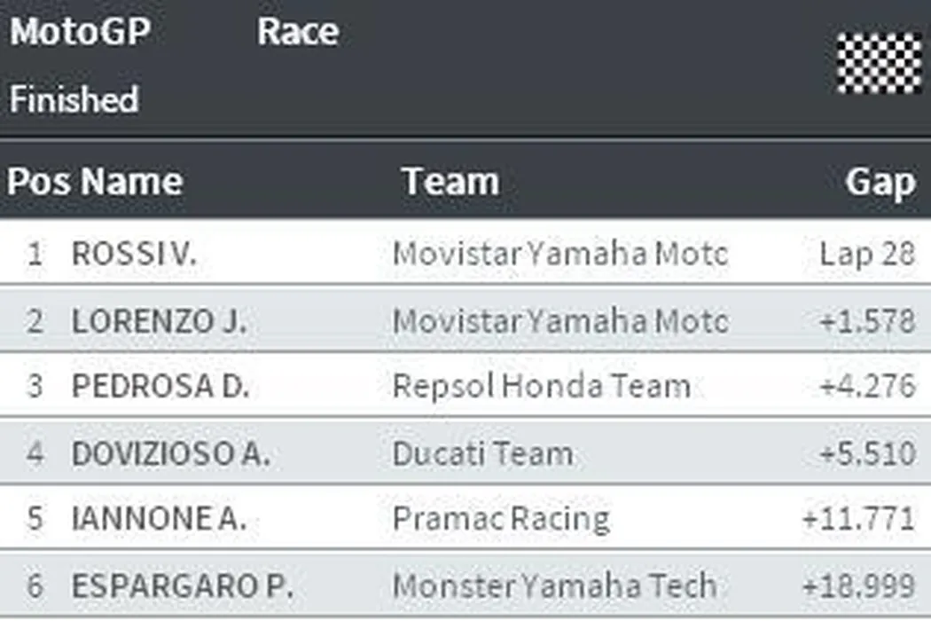The width and height of the screenshot is (931, 621).
Task: Open rider LORENZO J. entry
Action: tap(159, 320)
